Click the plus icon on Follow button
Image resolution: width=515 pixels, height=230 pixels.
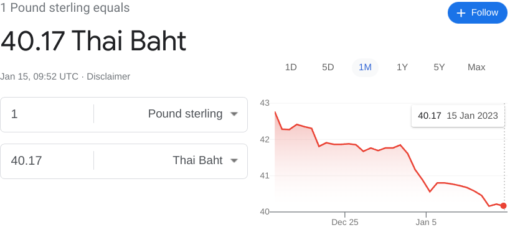click(461, 13)
